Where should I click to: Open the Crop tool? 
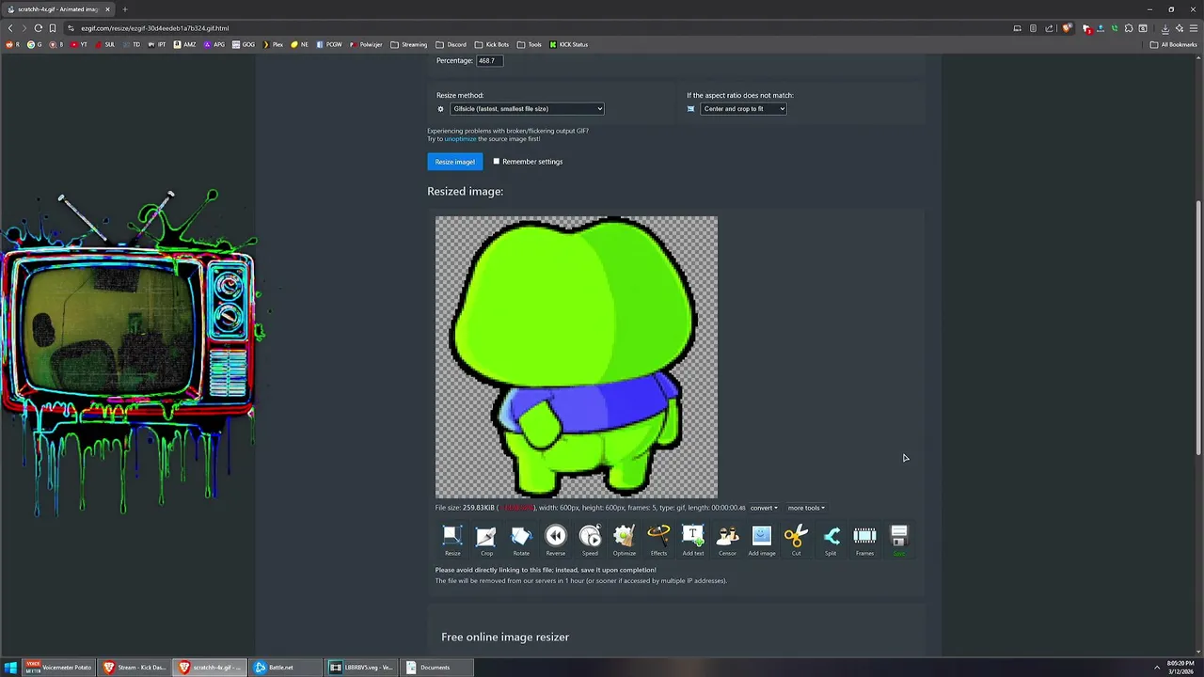pyautogui.click(x=486, y=541)
